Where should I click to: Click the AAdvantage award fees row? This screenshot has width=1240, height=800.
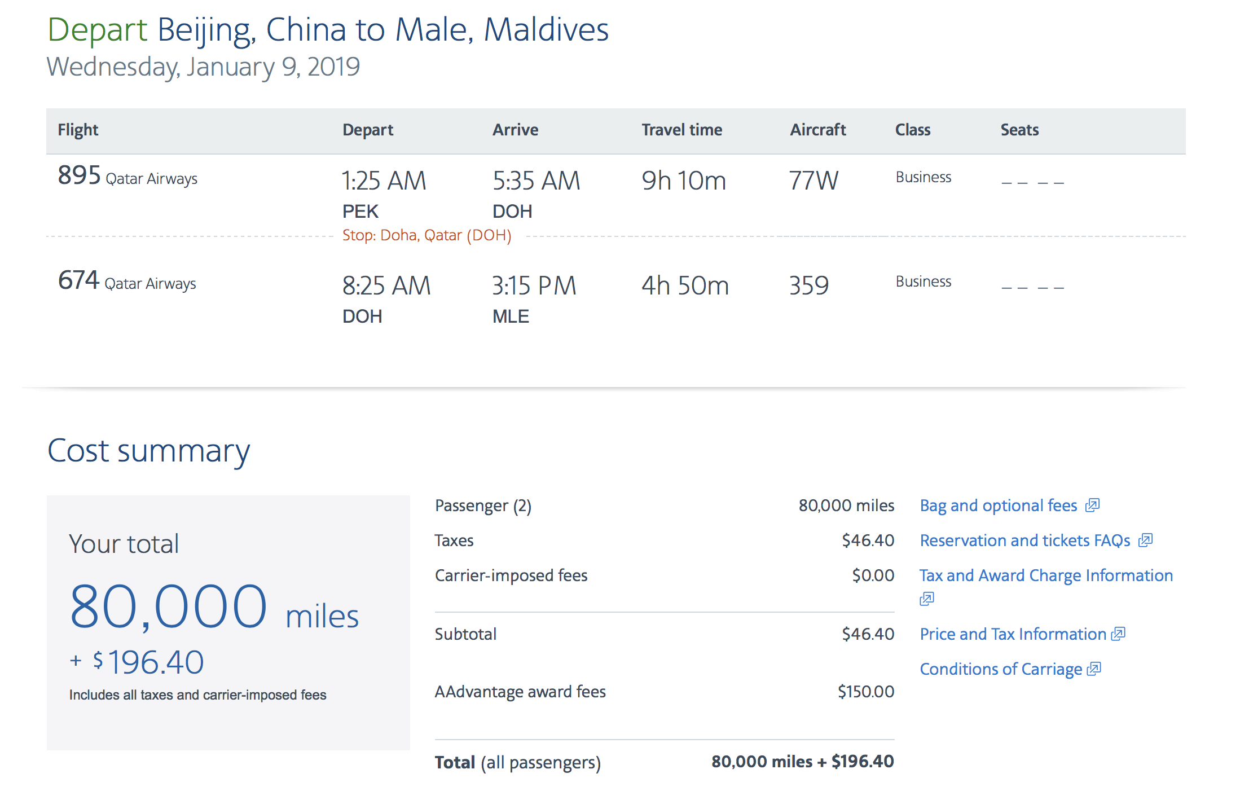coord(520,692)
